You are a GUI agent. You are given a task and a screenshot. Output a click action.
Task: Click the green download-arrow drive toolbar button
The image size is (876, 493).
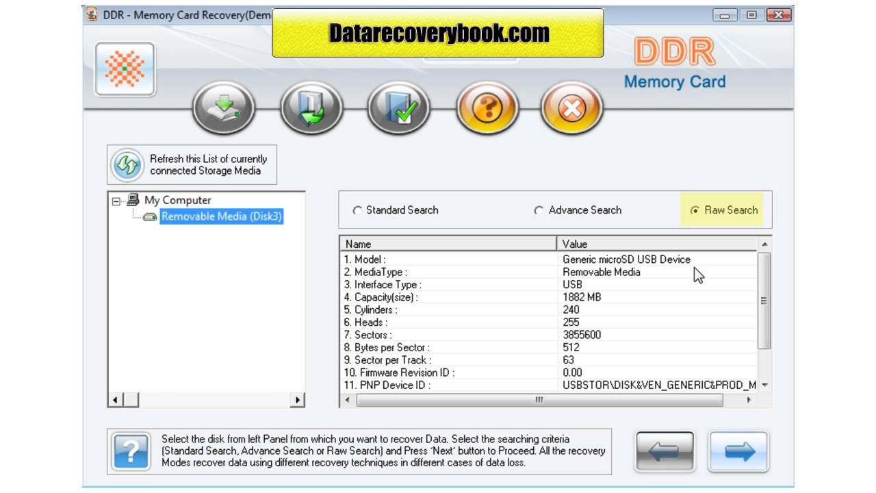click(x=224, y=108)
